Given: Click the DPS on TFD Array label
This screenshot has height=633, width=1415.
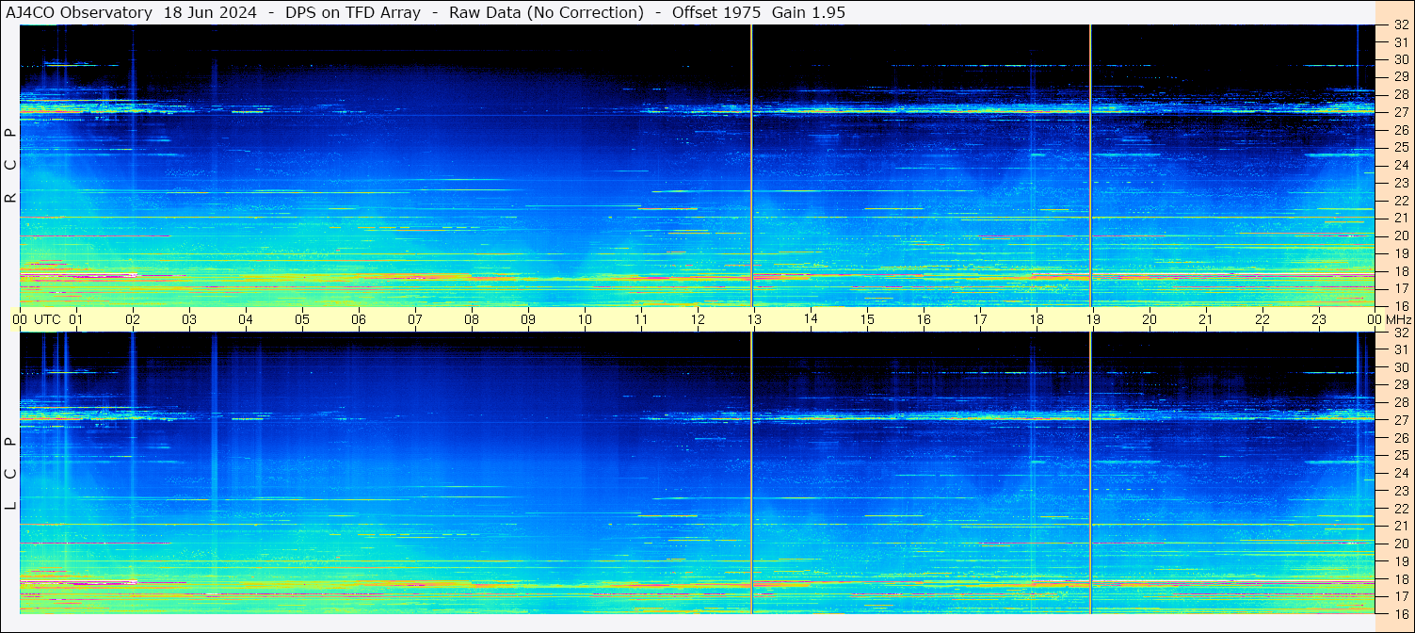Looking at the screenshot, I should point(353,13).
